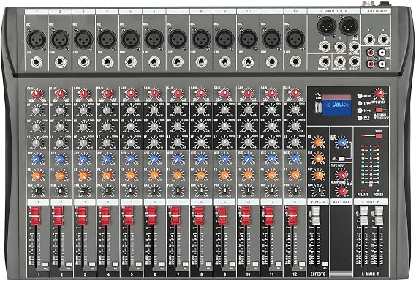Click the channel 4 MIC XLR input

click(x=107, y=40)
